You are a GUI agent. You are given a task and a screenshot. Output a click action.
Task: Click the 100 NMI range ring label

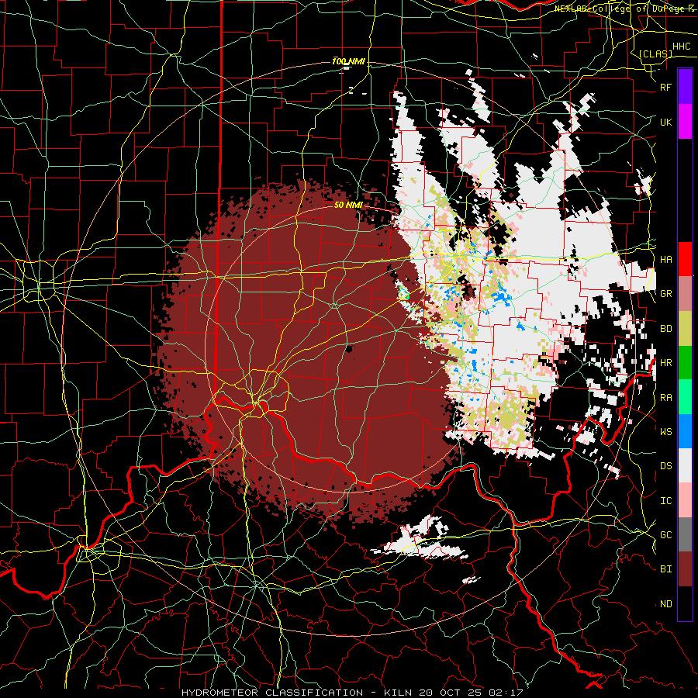(x=348, y=61)
